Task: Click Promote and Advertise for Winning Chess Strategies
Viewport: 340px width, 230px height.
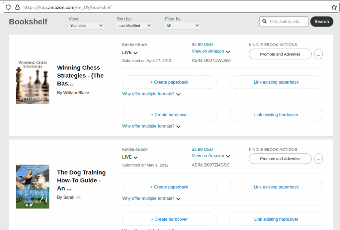Action: point(280,54)
